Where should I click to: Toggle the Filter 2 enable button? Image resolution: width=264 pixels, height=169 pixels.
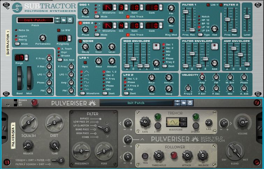click(221, 5)
